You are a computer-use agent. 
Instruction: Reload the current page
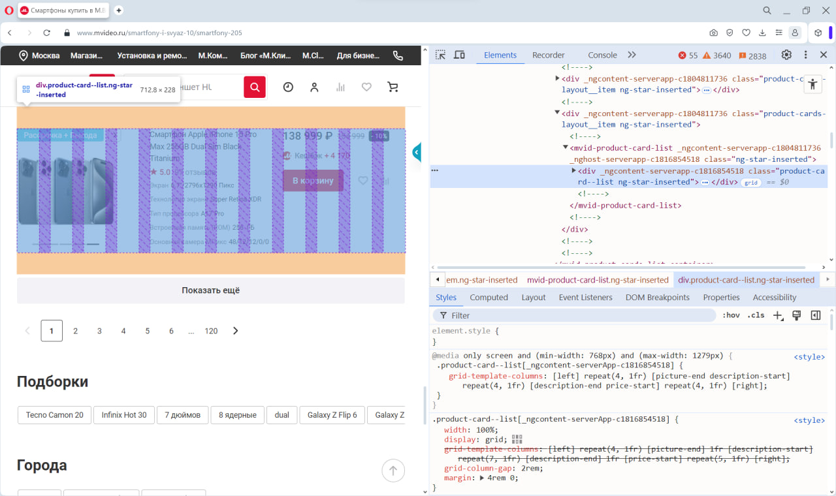47,33
